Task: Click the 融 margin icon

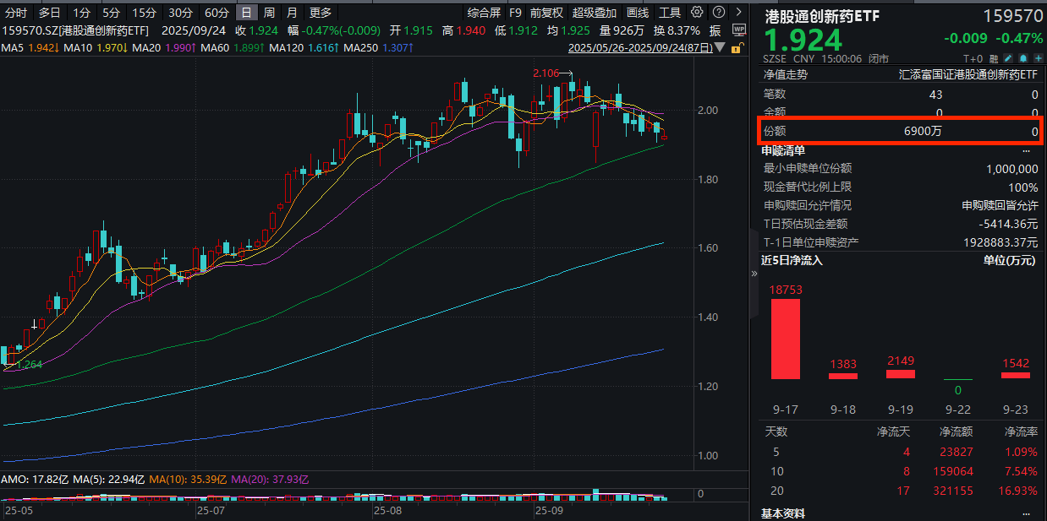Action: tap(994, 57)
